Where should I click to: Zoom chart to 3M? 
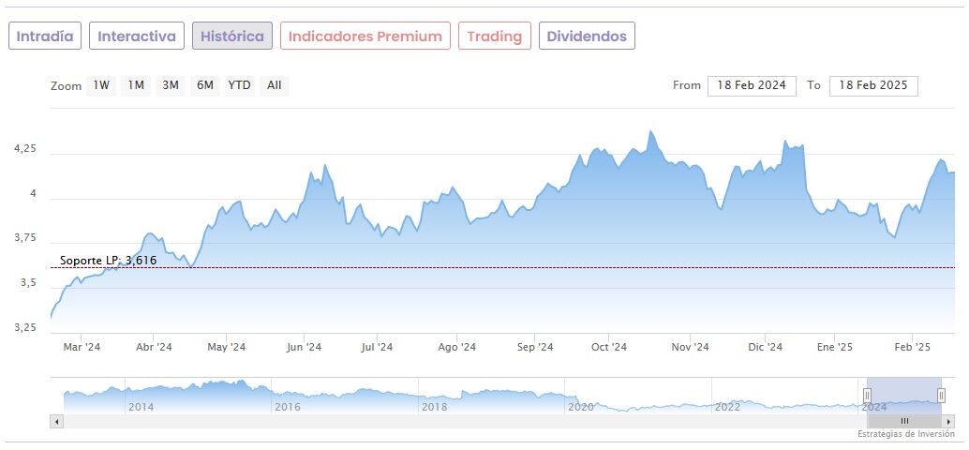(171, 85)
